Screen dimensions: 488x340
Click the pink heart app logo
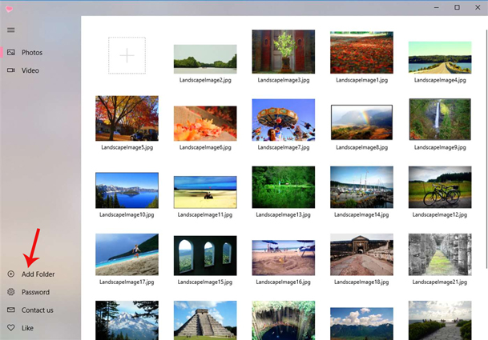pyautogui.click(x=9, y=9)
